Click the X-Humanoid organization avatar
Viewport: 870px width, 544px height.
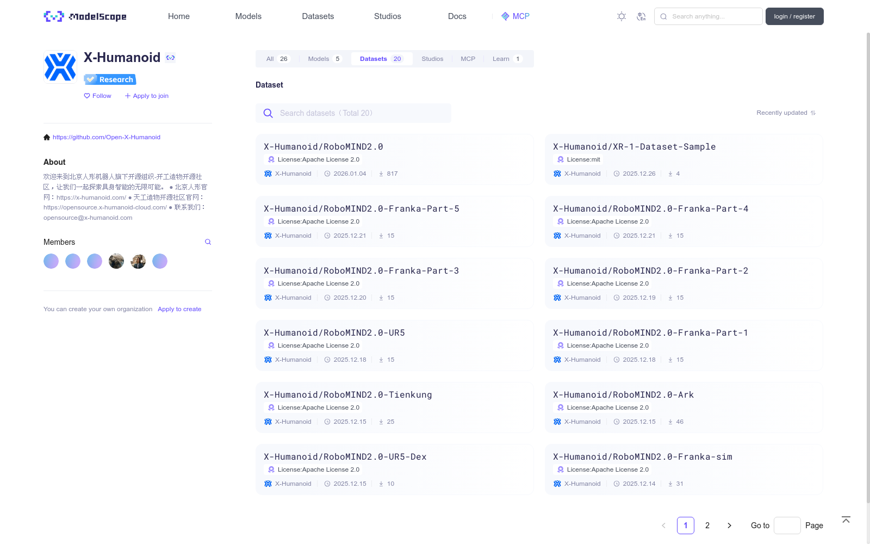[x=60, y=67]
